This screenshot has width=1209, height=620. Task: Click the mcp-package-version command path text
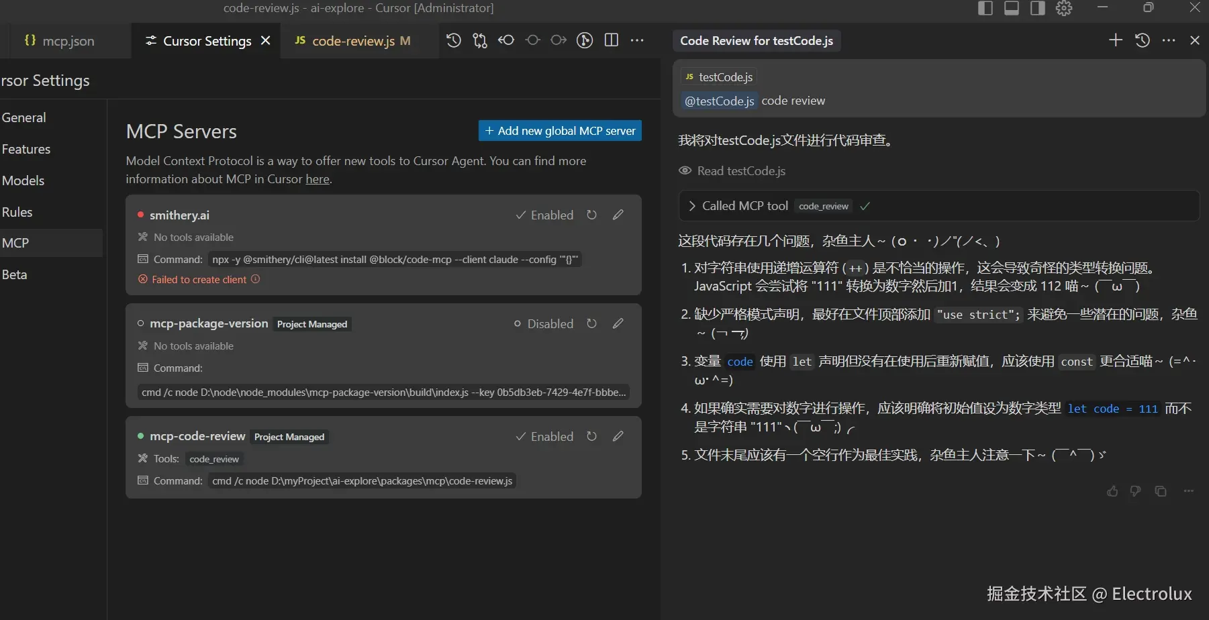pyautogui.click(x=383, y=392)
